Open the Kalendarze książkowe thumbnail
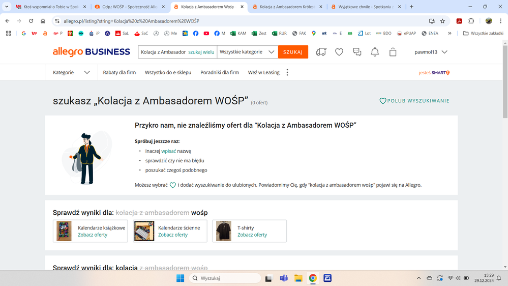 click(x=64, y=231)
